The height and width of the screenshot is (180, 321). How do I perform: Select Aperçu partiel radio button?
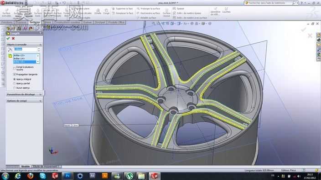pos(14,84)
